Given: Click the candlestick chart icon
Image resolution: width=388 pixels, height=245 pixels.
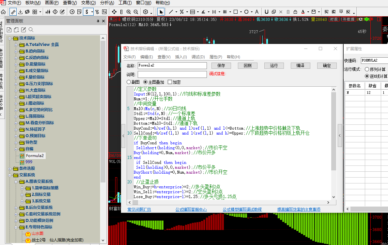Looking at the screenshot, I should pyautogui.click(x=48, y=12).
